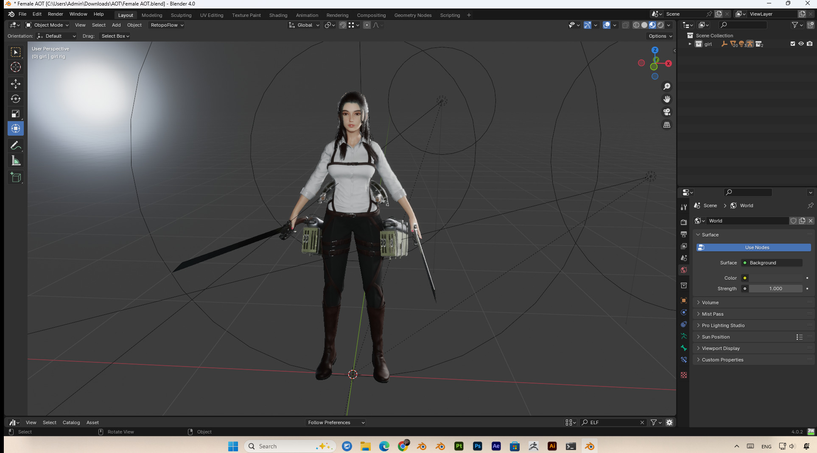Open the Render properties tab
The height and width of the screenshot is (453, 817).
pos(684,222)
